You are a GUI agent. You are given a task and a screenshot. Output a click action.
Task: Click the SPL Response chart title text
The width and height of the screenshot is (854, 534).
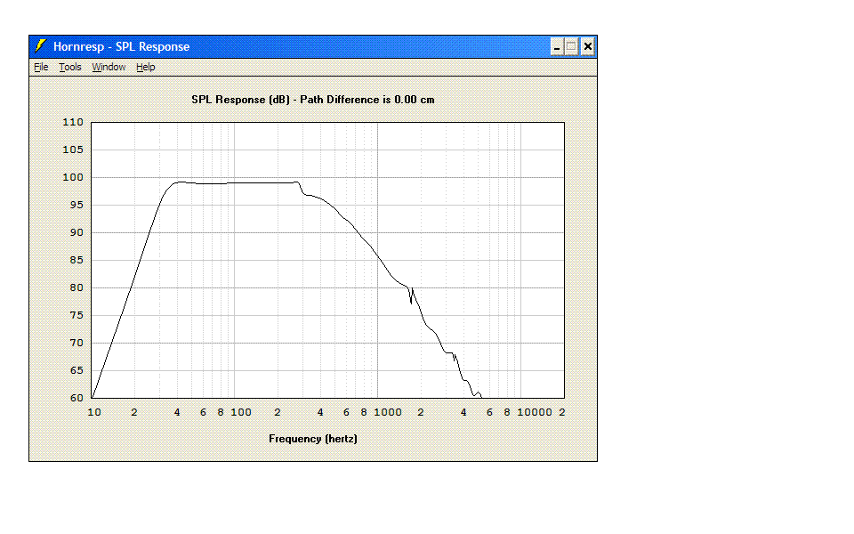[x=313, y=100]
